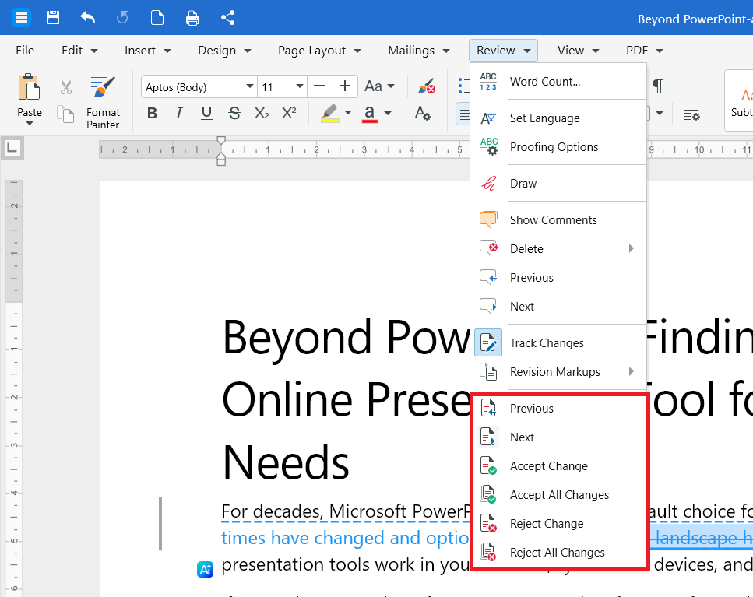Show paragraph marks pilcrow
Screen dimensions: 753x597
coord(657,86)
